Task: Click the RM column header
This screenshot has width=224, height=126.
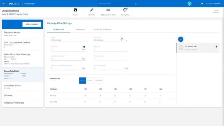Action: coord(100,89)
